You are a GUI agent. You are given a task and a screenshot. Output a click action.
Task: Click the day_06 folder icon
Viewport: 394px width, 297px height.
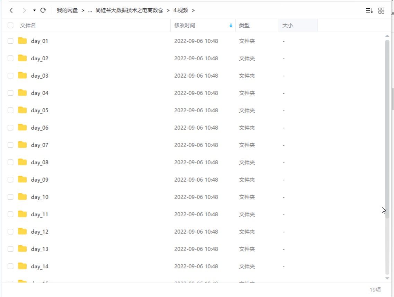click(x=23, y=127)
